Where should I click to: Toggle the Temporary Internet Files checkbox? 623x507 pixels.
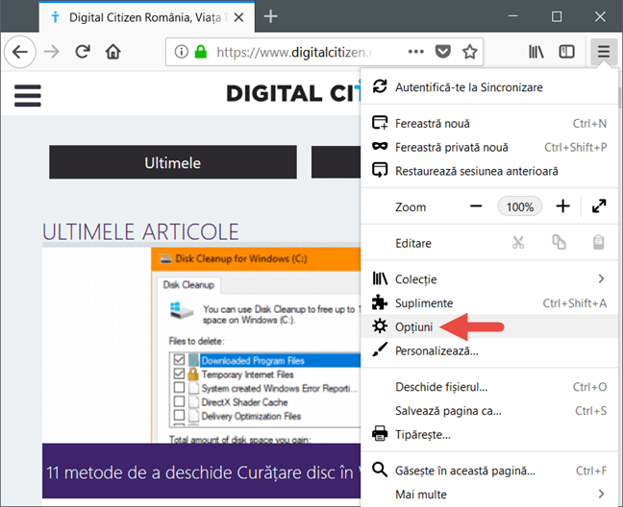179,374
